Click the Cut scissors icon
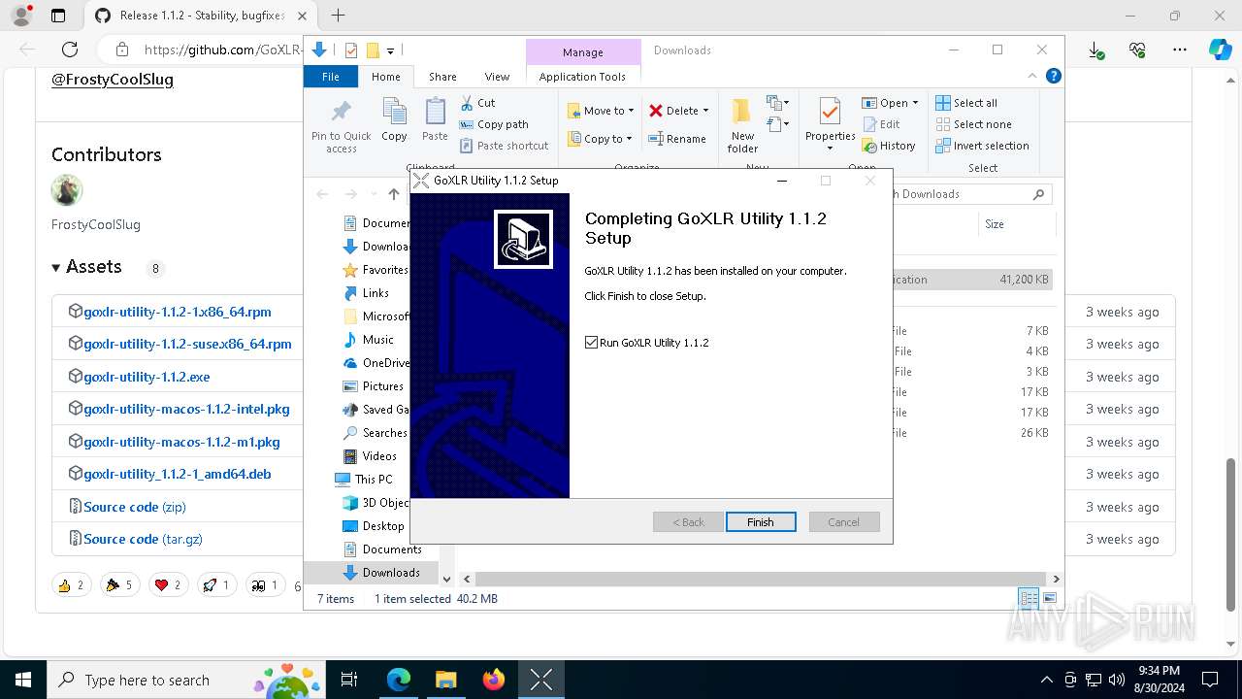Image resolution: width=1242 pixels, height=699 pixels. 468,103
